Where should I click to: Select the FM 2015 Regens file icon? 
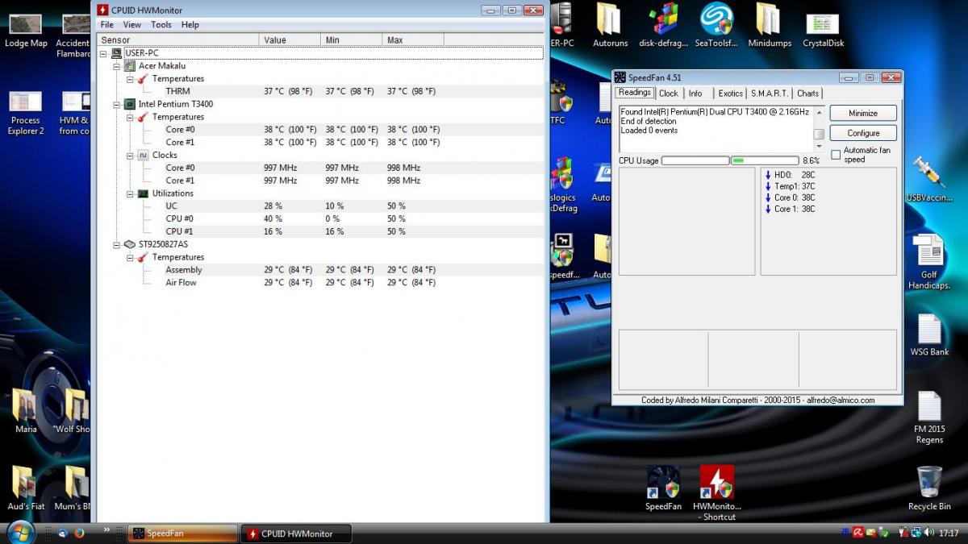929,417
